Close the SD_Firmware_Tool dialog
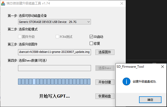This screenshot has height=107, width=167. (x=163, y=67)
